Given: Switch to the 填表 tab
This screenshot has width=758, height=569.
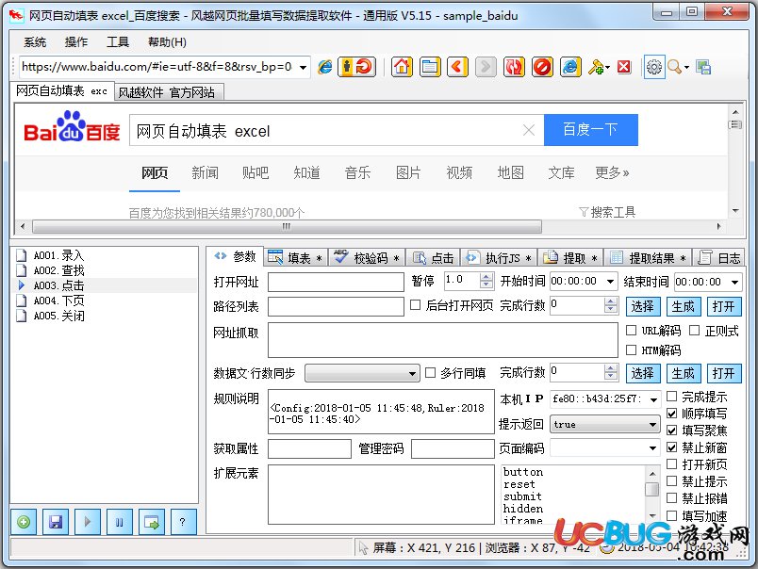Looking at the screenshot, I should click(296, 258).
